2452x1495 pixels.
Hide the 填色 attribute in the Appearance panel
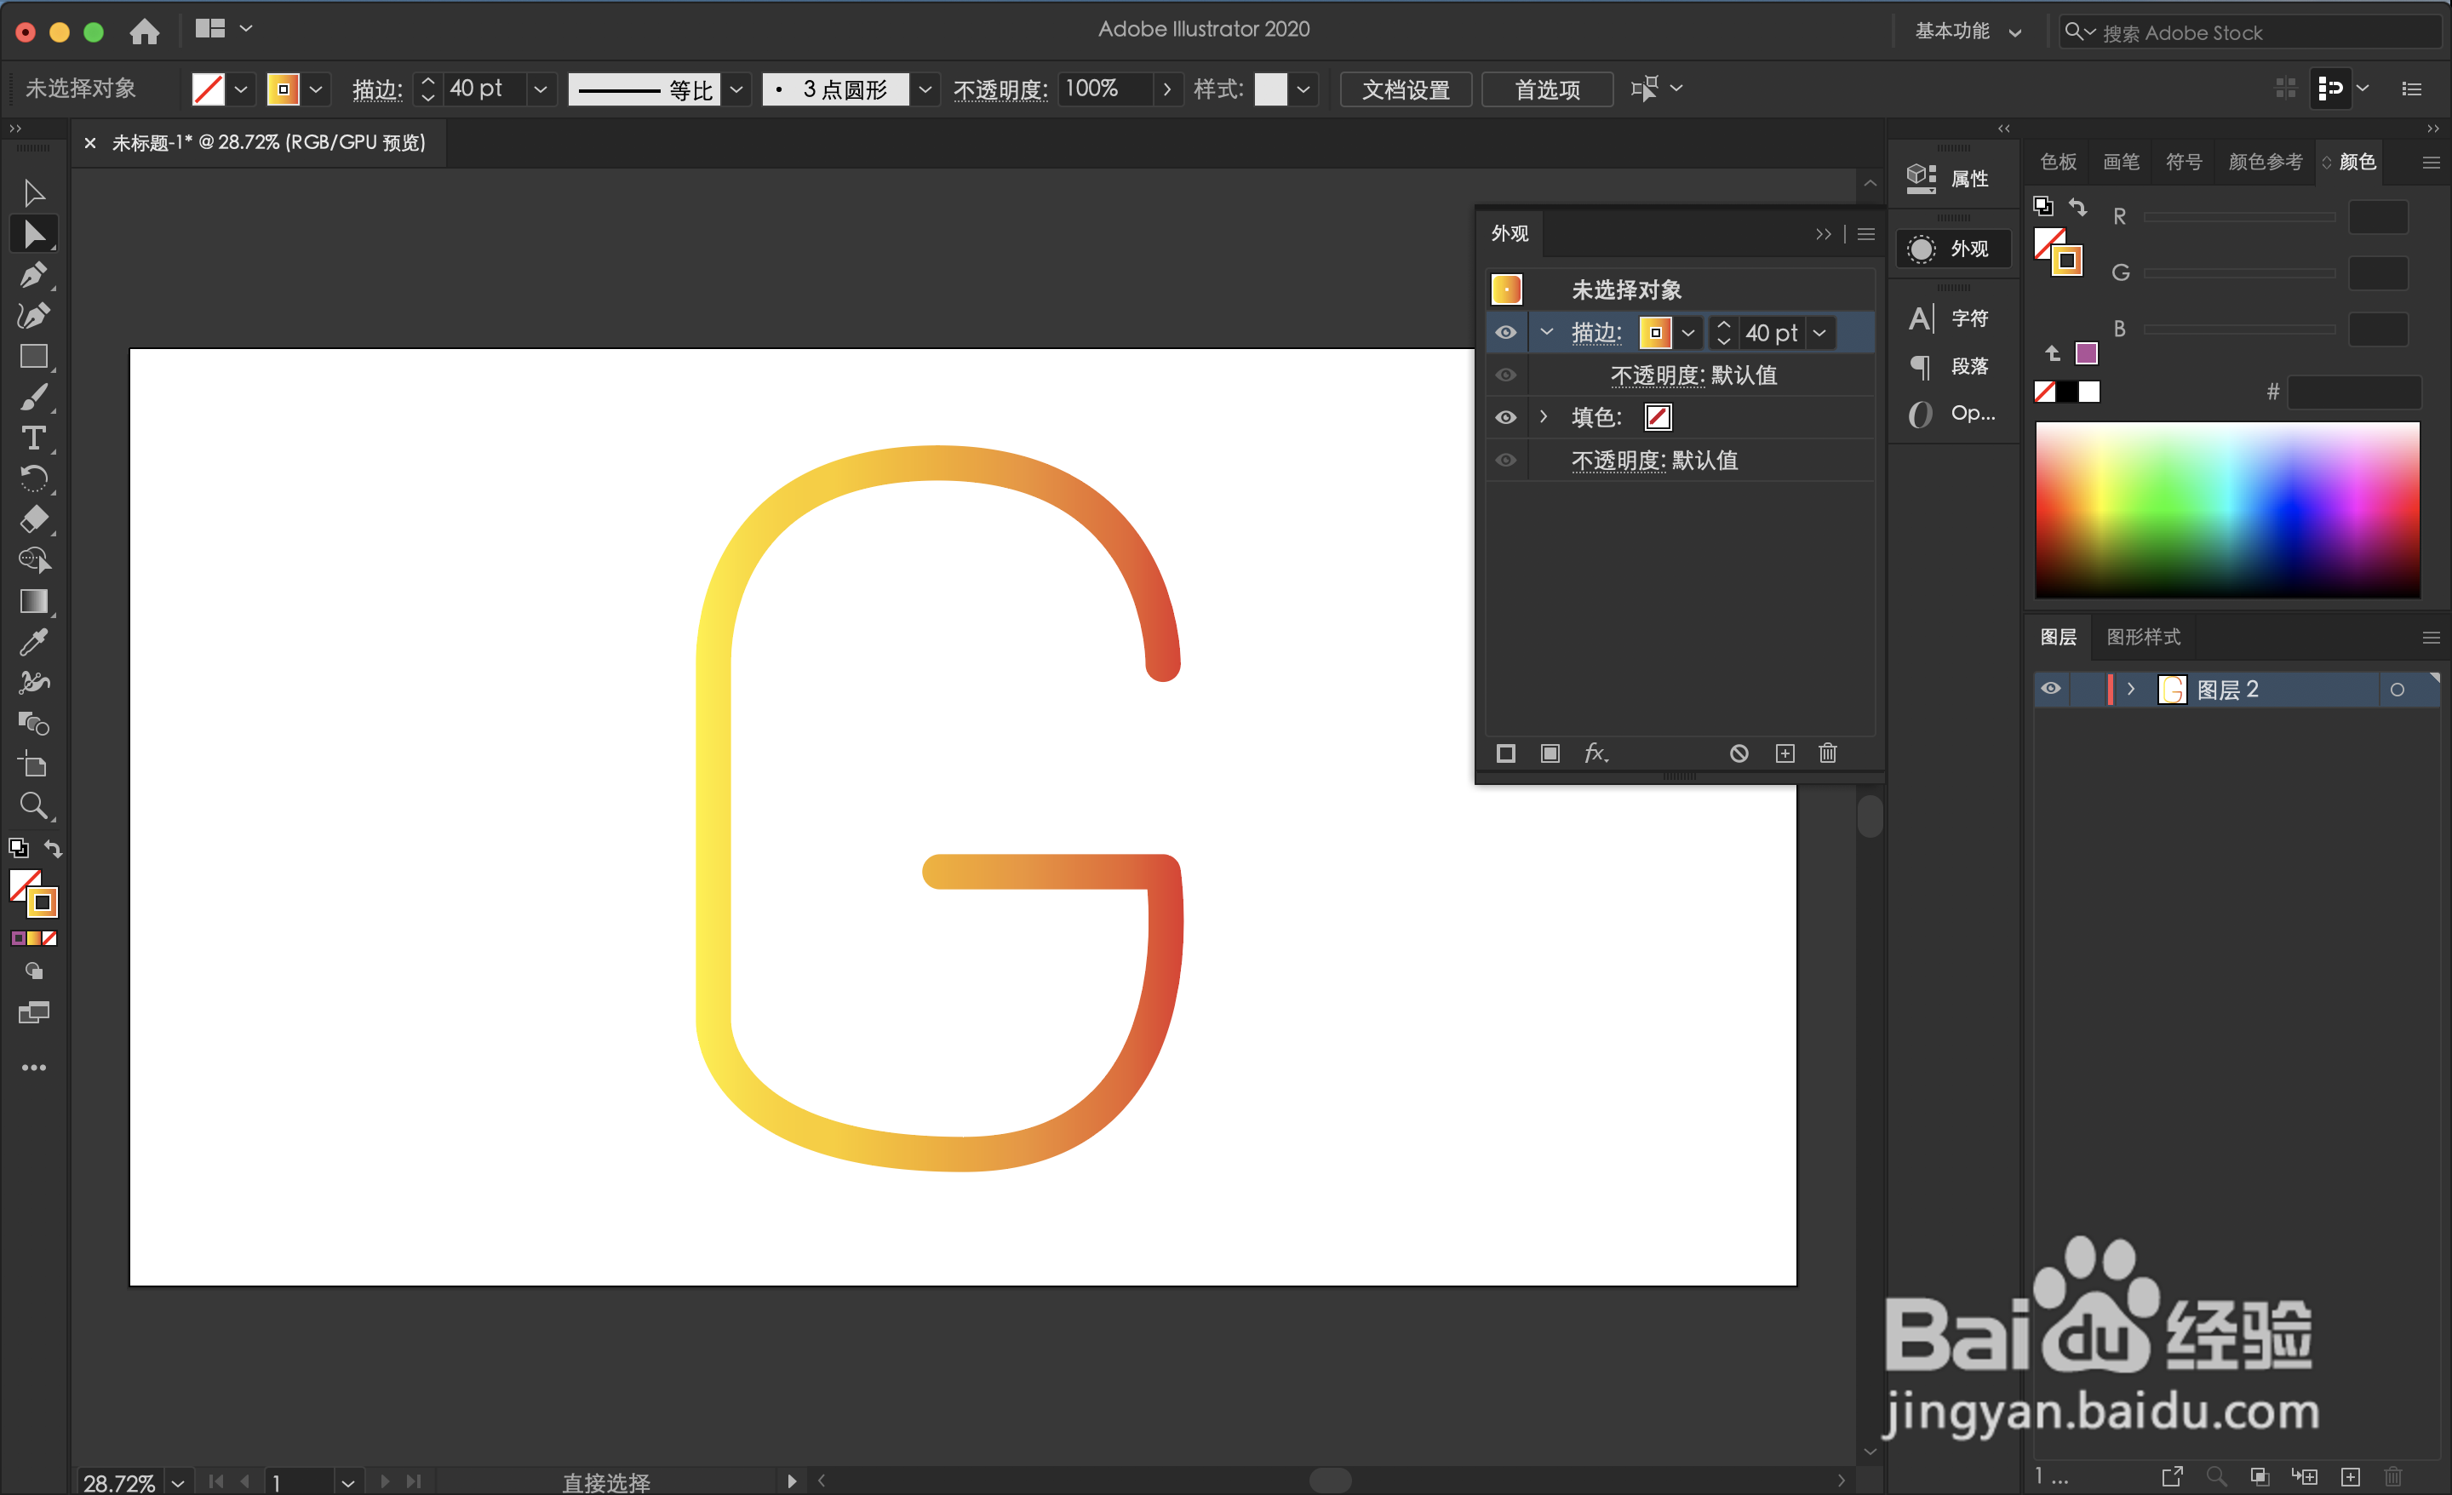[x=1505, y=417]
